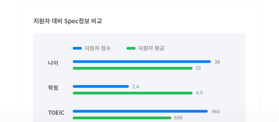Click the value 38 next to 나이
This screenshot has height=122, width=279.
tap(217, 62)
